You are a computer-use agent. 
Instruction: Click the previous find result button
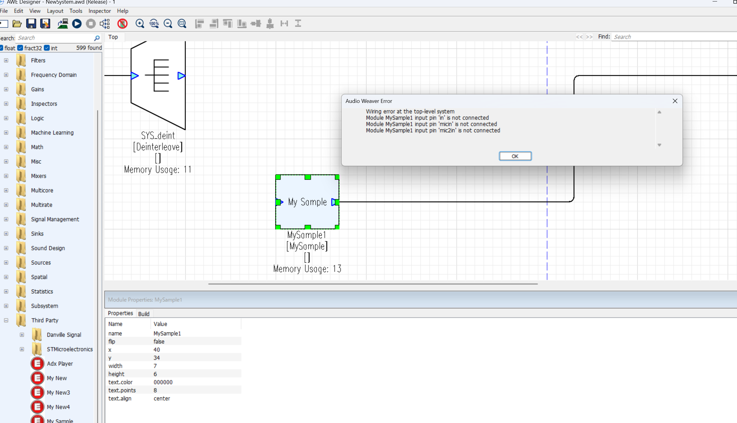pyautogui.click(x=579, y=37)
